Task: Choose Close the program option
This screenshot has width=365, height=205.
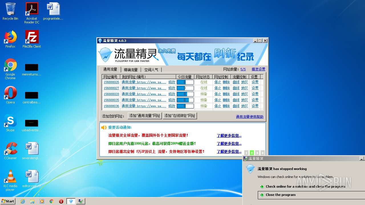Action: pyautogui.click(x=311, y=195)
